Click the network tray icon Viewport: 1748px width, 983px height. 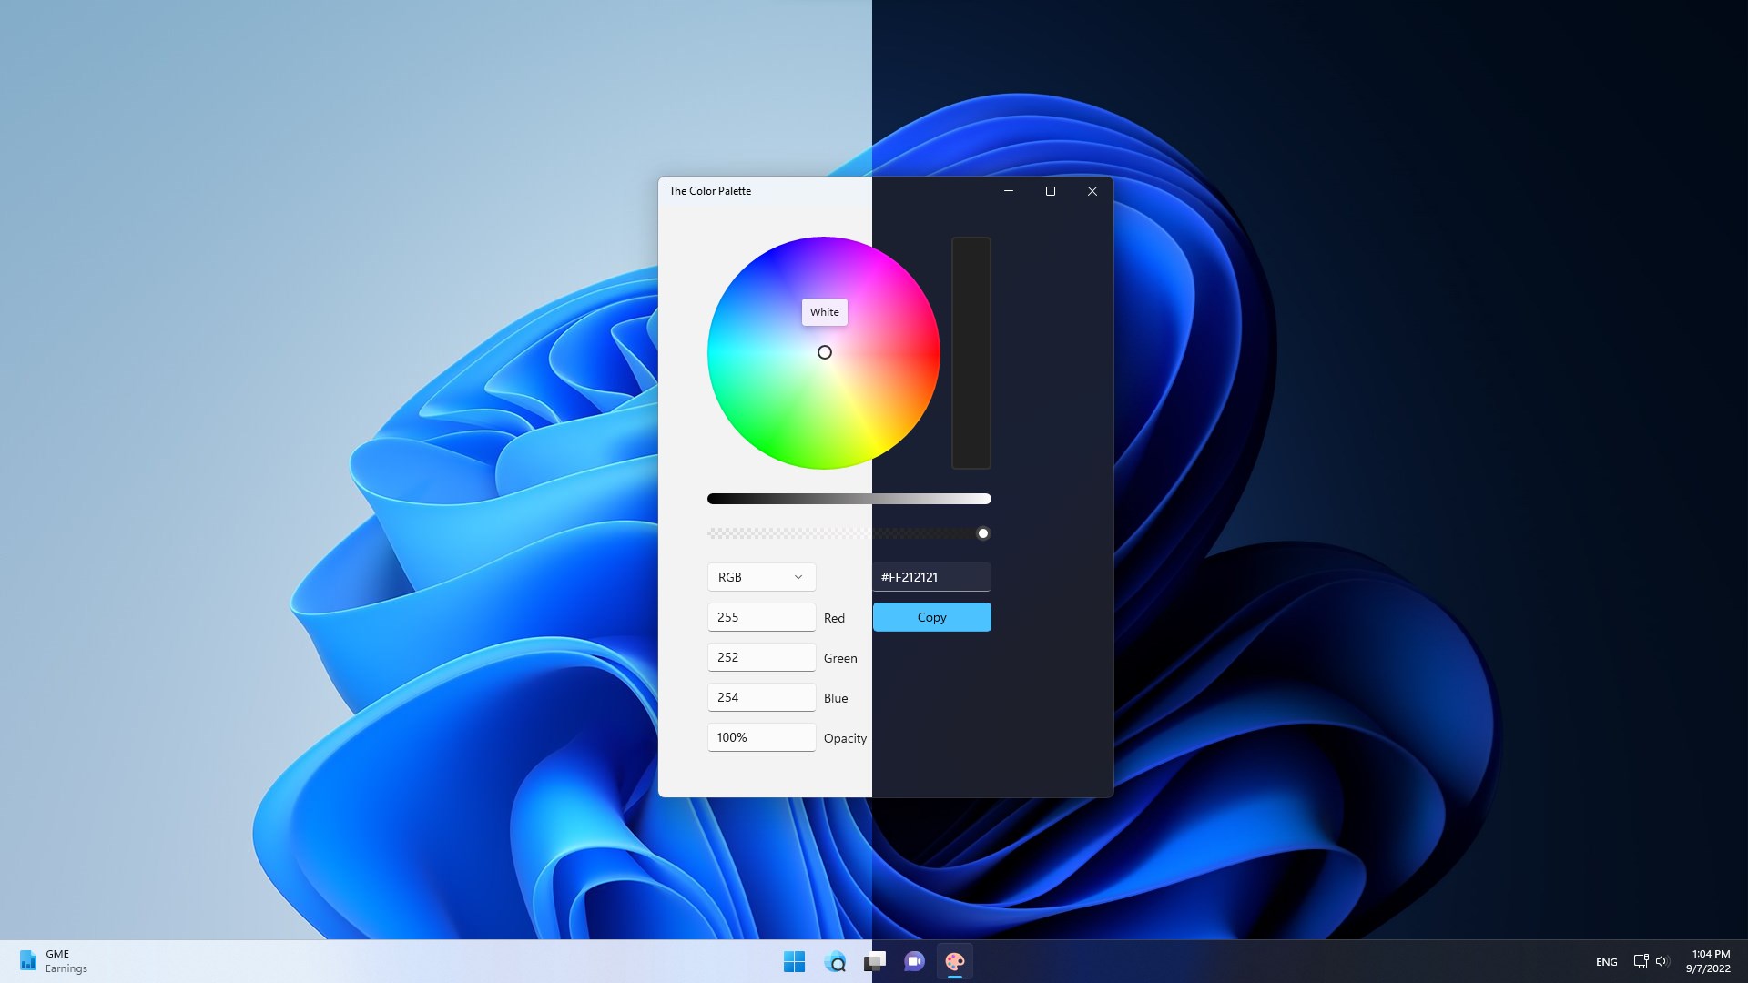click(x=1641, y=961)
